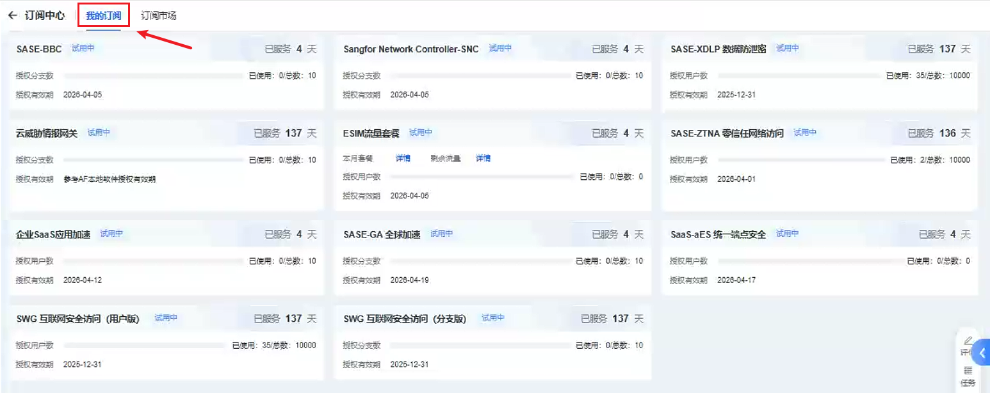This screenshot has width=990, height=393.
Task: Click the SASE-ZTNA 零信任网络访问 usage bar
Action: click(802, 159)
